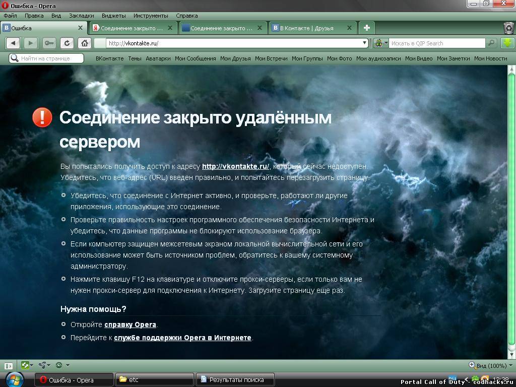Close the Yandex Соединение закрыто tab

tap(170, 28)
